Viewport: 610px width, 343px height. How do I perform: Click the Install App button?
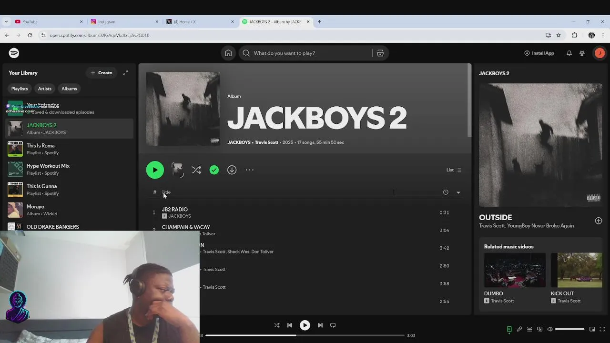[539, 53]
